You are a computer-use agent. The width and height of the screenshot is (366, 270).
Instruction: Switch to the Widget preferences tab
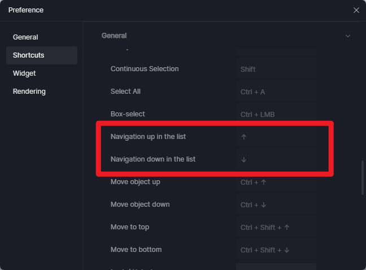(24, 73)
